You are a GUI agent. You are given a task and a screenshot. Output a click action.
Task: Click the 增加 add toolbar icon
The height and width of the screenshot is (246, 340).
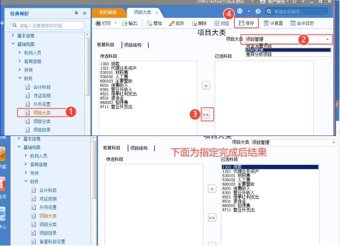150,23
